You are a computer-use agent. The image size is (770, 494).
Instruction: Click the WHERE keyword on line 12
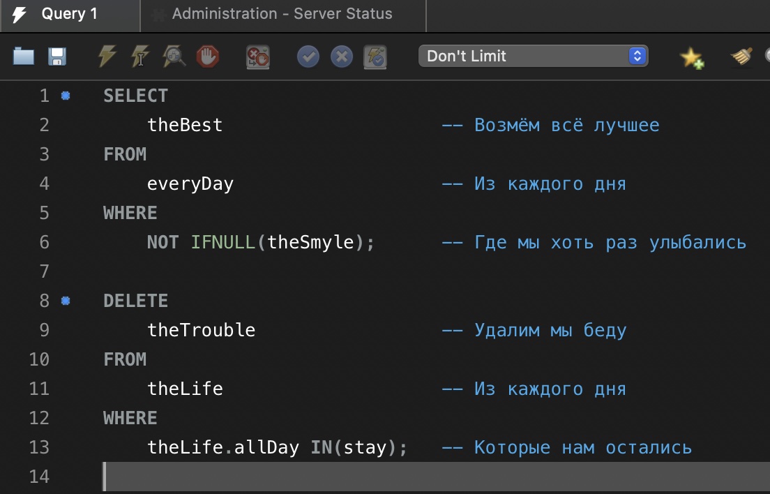(x=130, y=418)
